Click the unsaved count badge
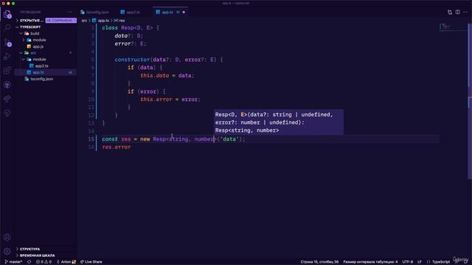Image resolution: width=472 pixels, height=265 pixels. pyautogui.click(x=60, y=21)
